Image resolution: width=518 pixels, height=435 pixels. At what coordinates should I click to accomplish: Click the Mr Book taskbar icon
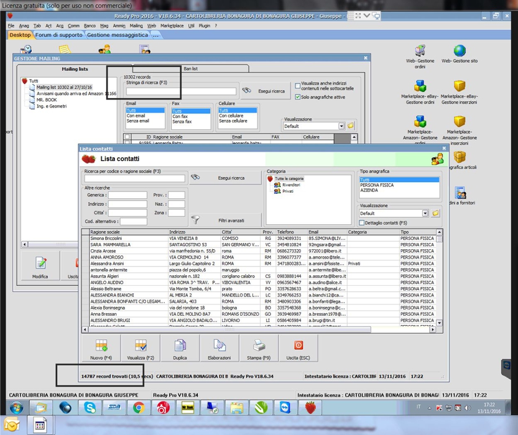pyautogui.click(x=188, y=408)
